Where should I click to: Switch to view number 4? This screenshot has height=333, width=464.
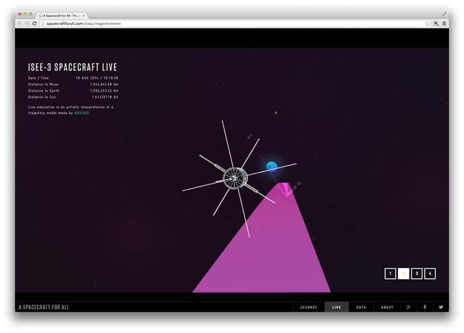(430, 274)
